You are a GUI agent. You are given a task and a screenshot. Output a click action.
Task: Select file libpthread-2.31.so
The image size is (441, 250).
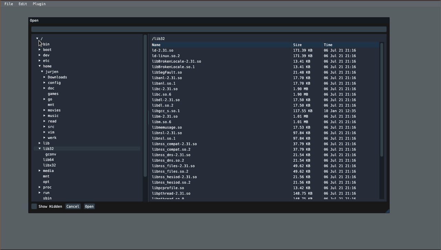[171, 193]
